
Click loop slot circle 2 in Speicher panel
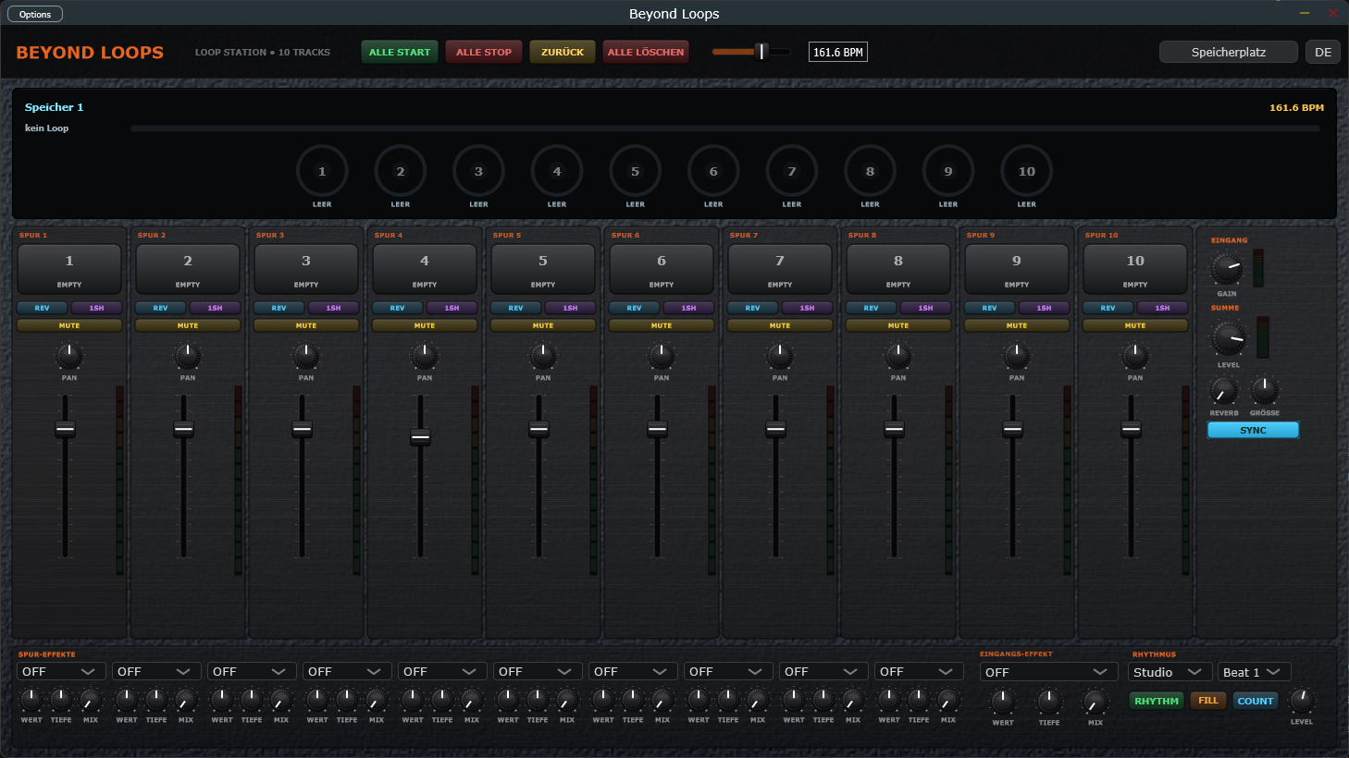(x=401, y=171)
